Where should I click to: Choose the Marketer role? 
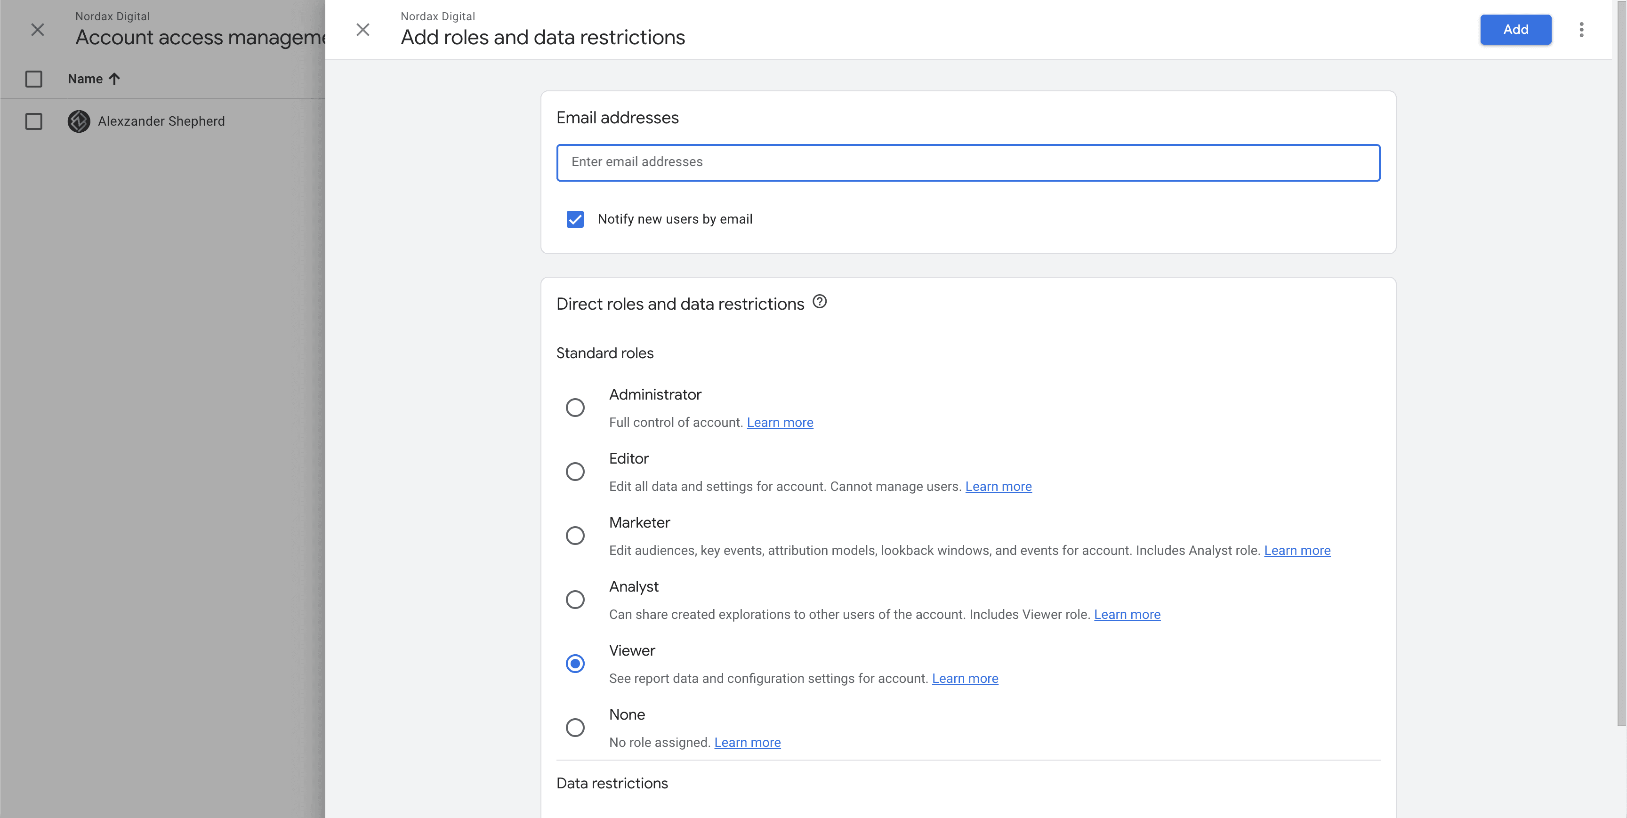(575, 535)
